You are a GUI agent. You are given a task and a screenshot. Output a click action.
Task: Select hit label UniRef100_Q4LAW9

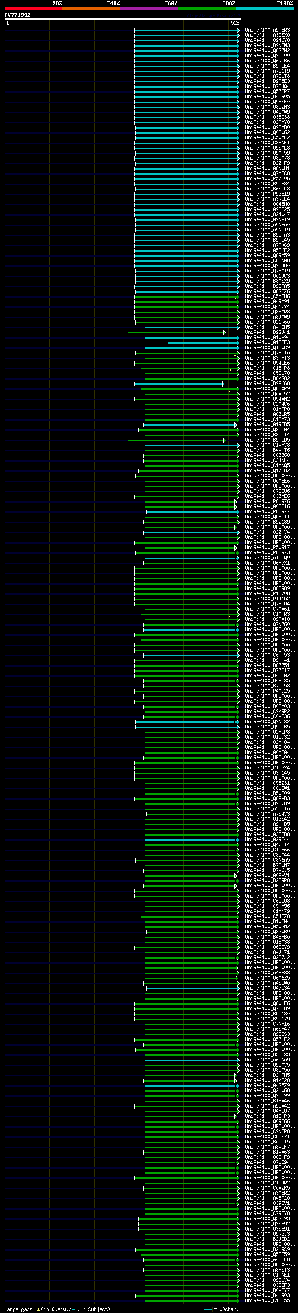[x=267, y=112]
